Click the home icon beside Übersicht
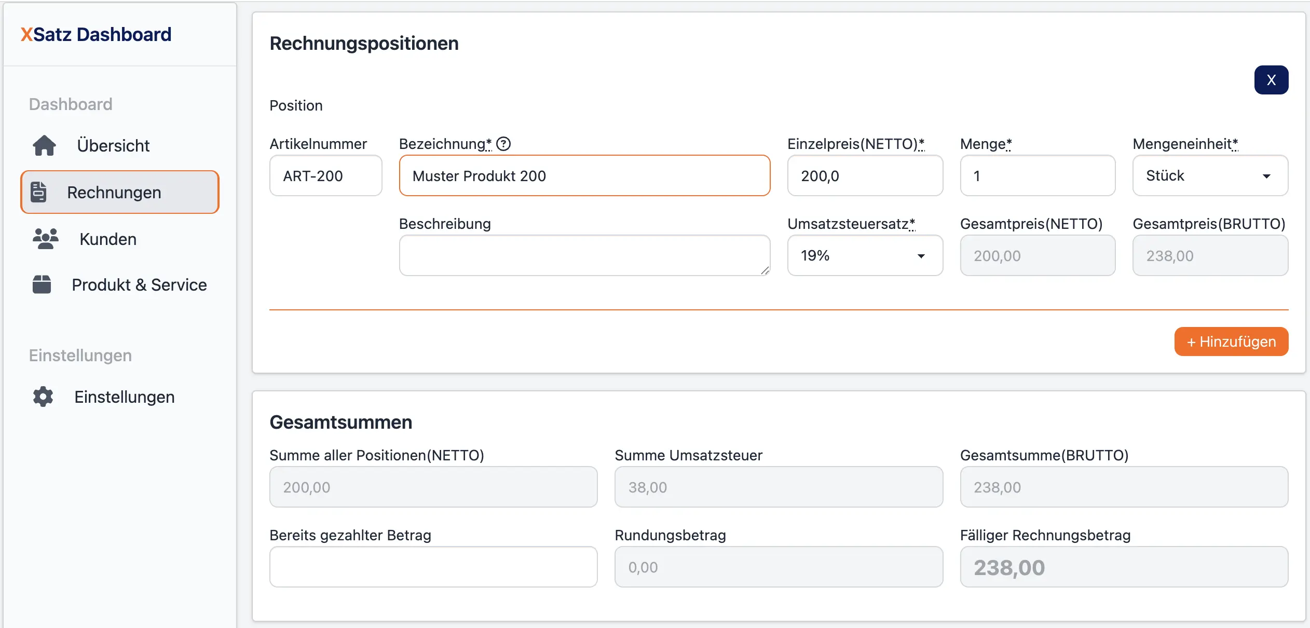The image size is (1310, 628). click(x=45, y=145)
